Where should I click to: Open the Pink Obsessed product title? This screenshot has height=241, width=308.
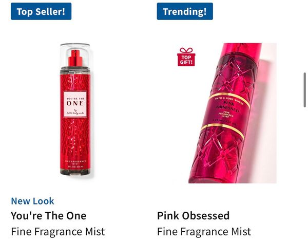194,216
